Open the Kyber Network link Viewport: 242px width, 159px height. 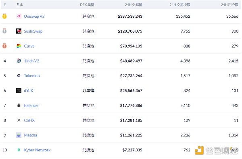37,150
